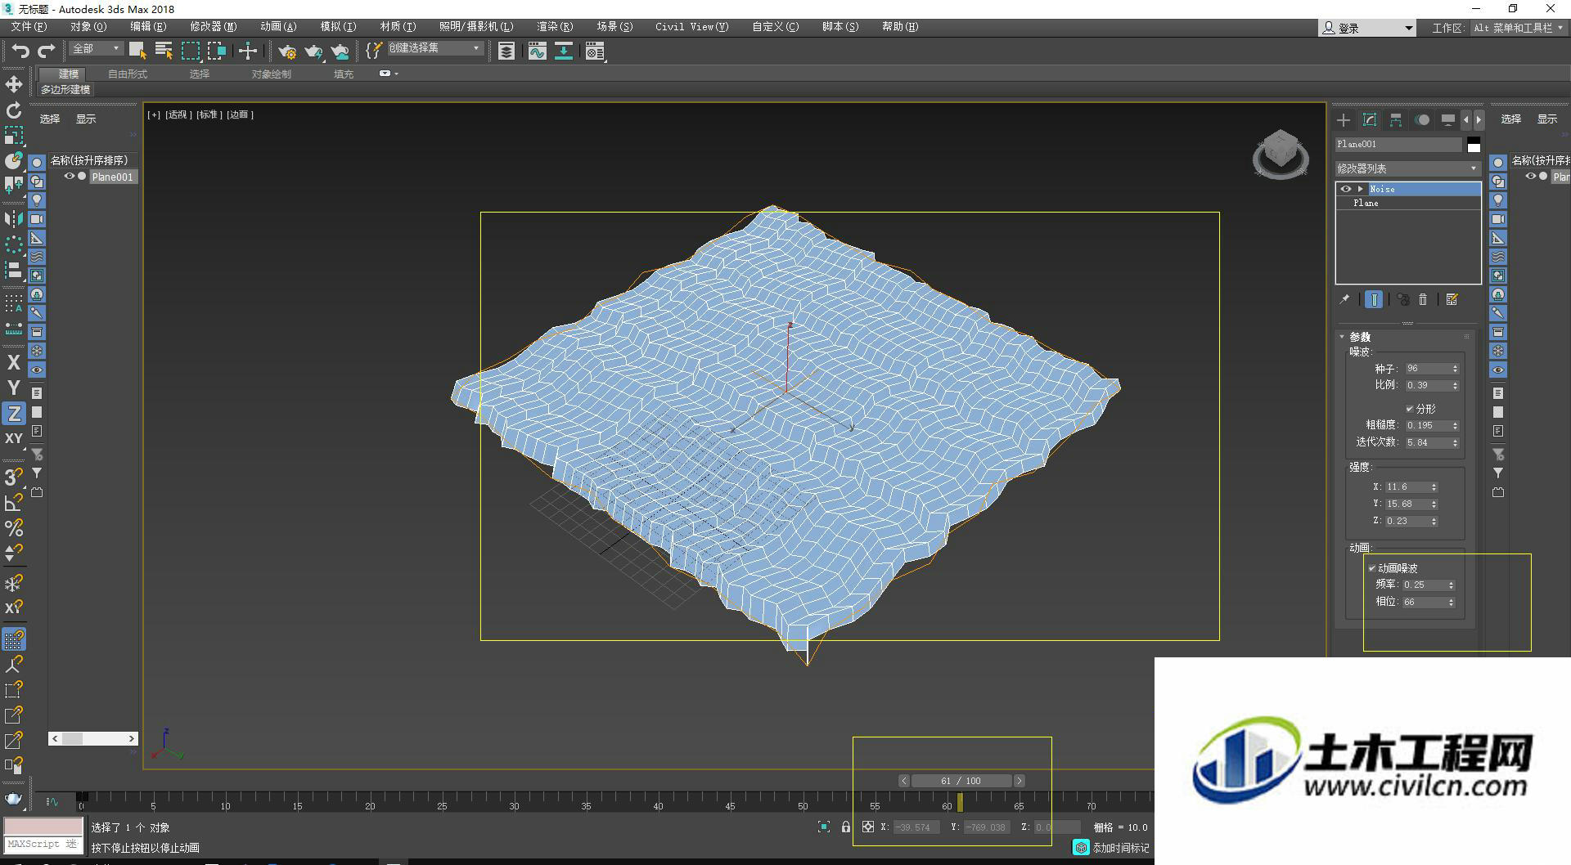Open the Curve Editor icon

point(537,52)
